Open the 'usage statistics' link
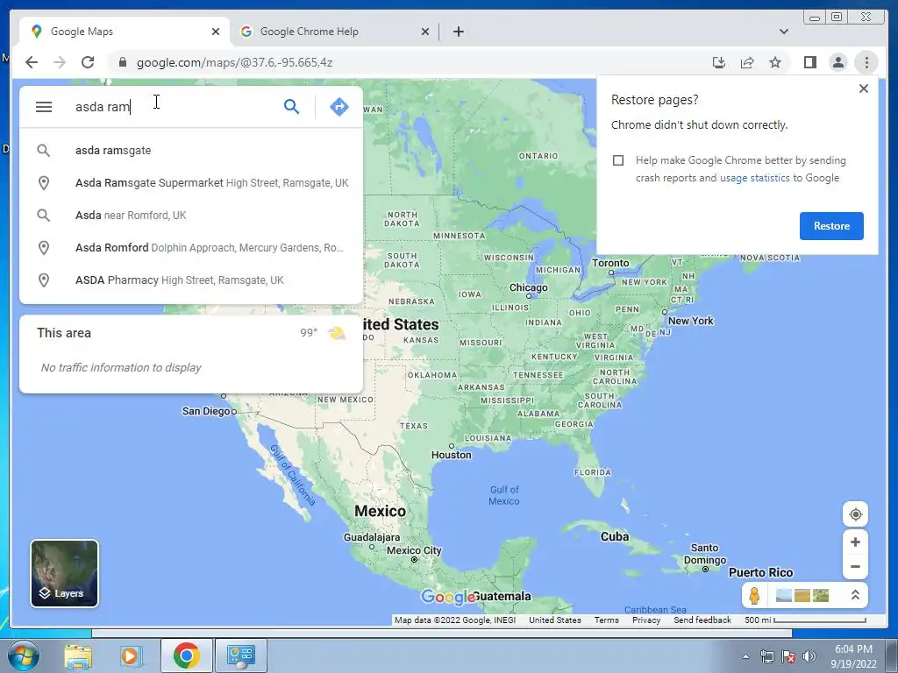The width and height of the screenshot is (898, 673). pos(754,178)
